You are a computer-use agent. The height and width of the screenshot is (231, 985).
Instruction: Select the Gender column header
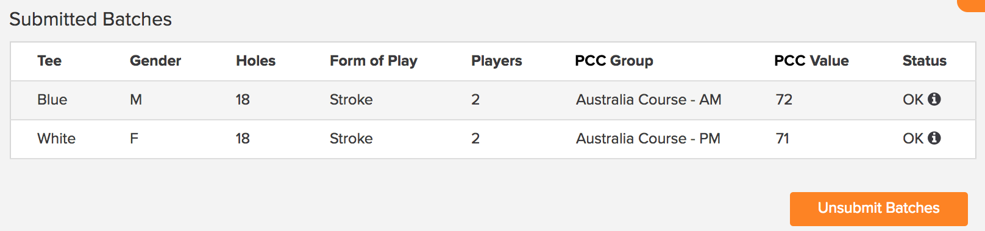[x=155, y=61]
